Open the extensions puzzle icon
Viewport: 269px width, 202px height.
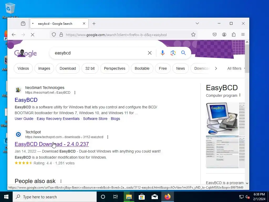pyautogui.click(x=234, y=34)
